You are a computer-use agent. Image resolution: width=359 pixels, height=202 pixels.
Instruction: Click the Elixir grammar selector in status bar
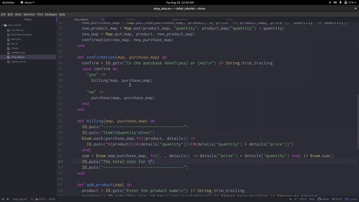coord(312,199)
